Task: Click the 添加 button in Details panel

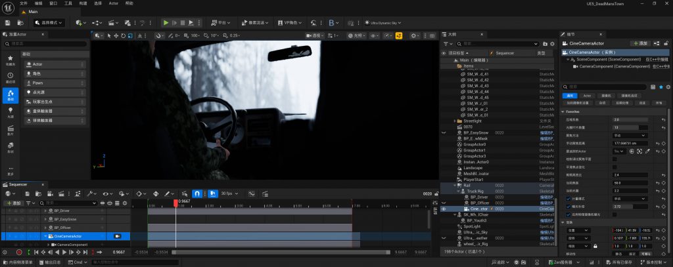Action: (639, 43)
